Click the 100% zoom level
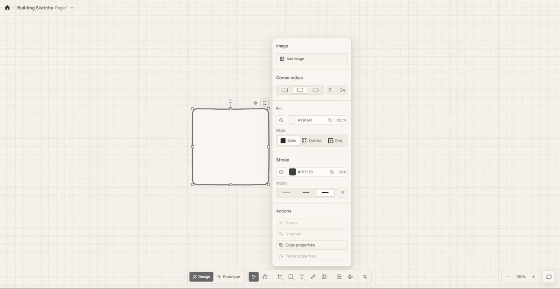560x289 pixels. pyautogui.click(x=521, y=277)
